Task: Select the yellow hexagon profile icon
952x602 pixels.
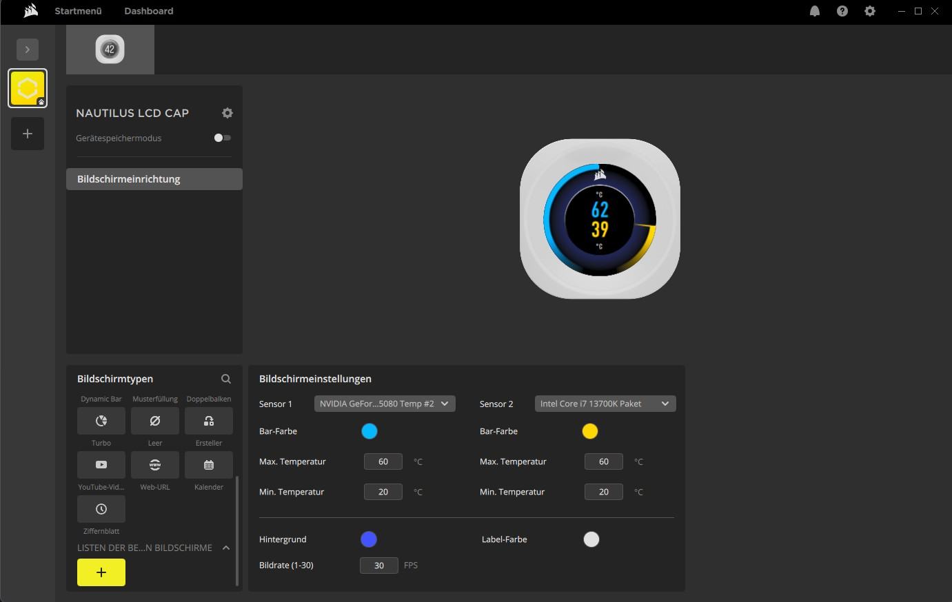Action: click(28, 88)
